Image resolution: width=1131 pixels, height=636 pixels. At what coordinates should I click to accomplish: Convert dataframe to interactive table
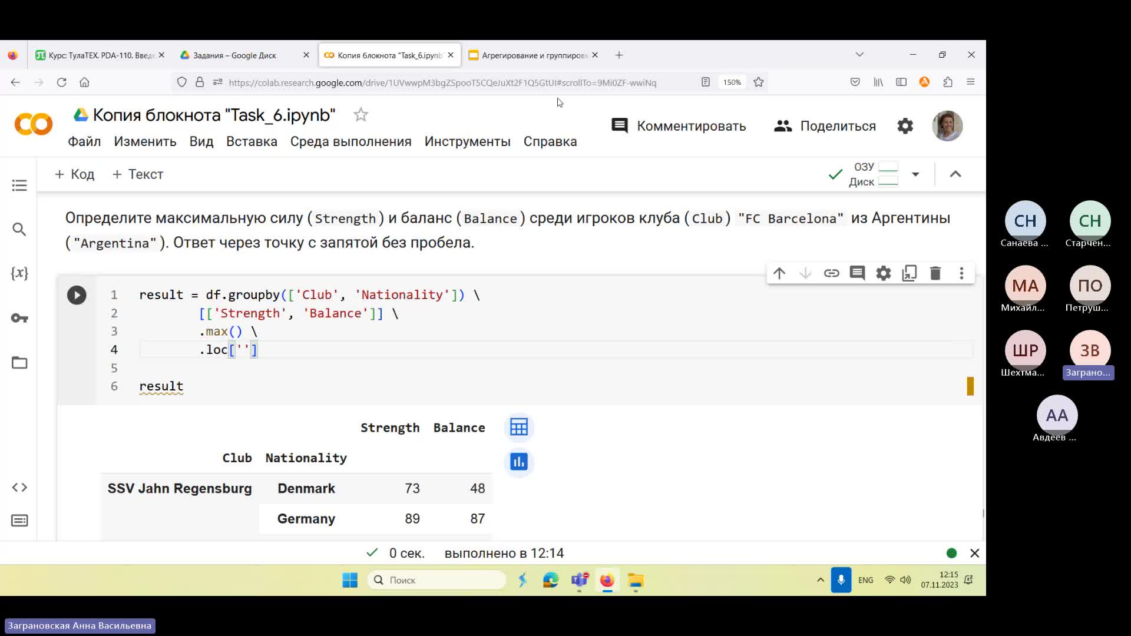[x=519, y=428]
